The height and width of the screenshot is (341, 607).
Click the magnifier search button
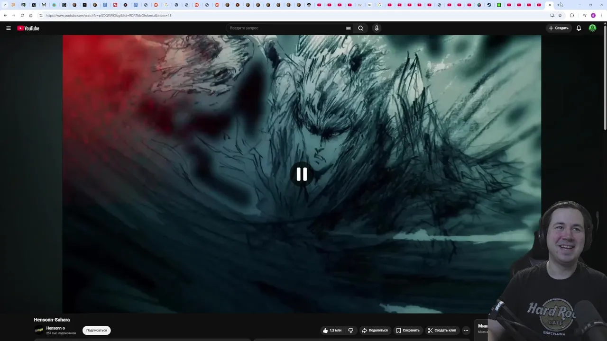(360, 28)
